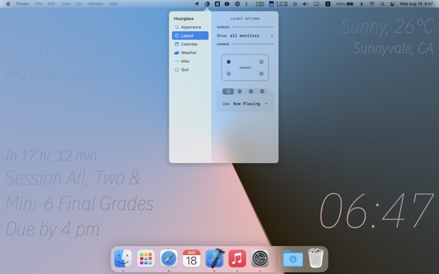439x274 pixels.
Task: Select the bottom-right corner marker in screen diagram
Action: click(x=261, y=74)
